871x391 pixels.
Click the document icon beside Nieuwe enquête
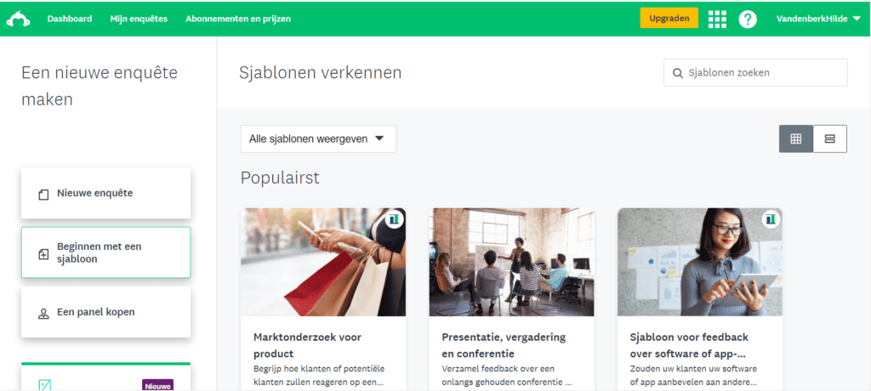(43, 195)
